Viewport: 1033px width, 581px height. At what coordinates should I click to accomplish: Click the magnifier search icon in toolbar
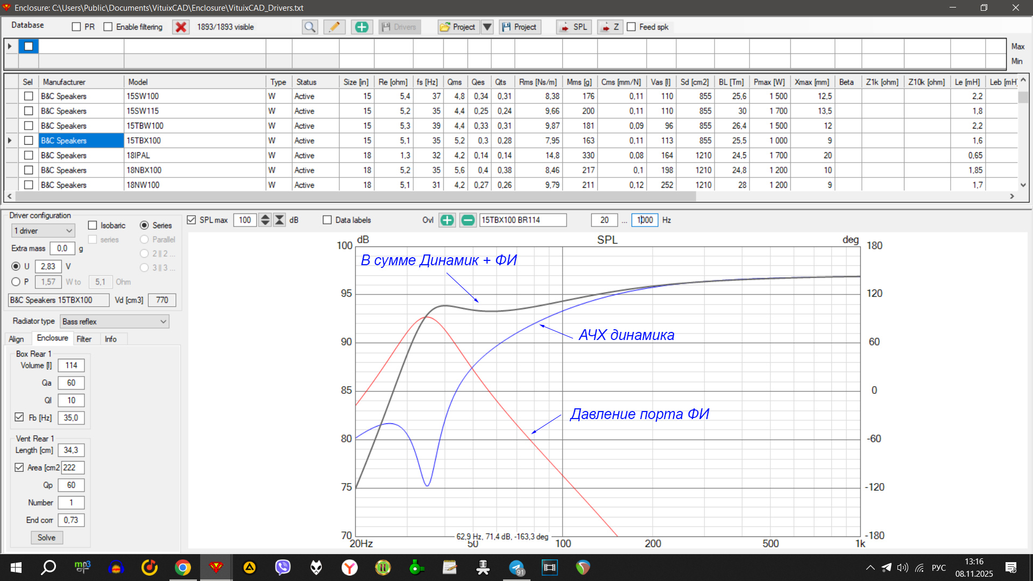309,27
